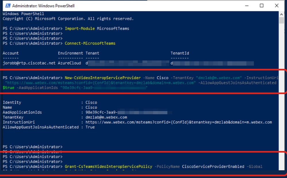Click the '$true' value in the command
The width and height of the screenshot is (287, 178).
click(8, 88)
